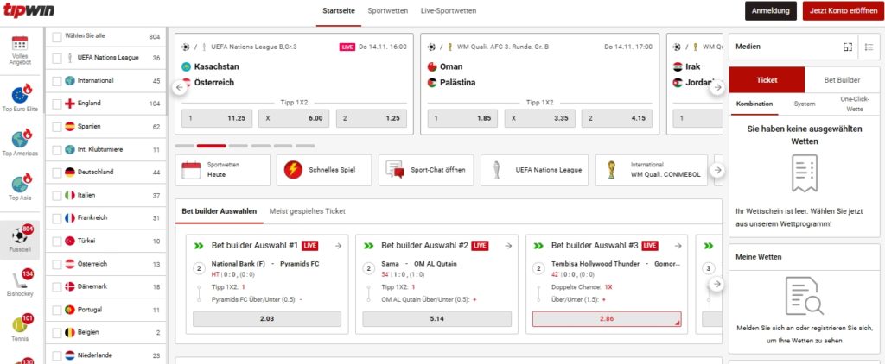
Task: Click the Anmeldung button
Action: click(770, 10)
